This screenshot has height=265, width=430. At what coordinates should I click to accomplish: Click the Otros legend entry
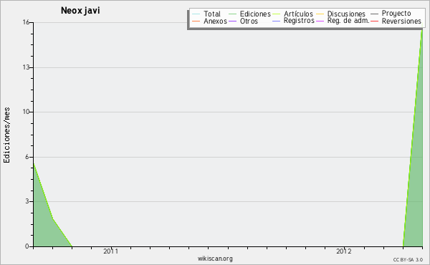243,21
